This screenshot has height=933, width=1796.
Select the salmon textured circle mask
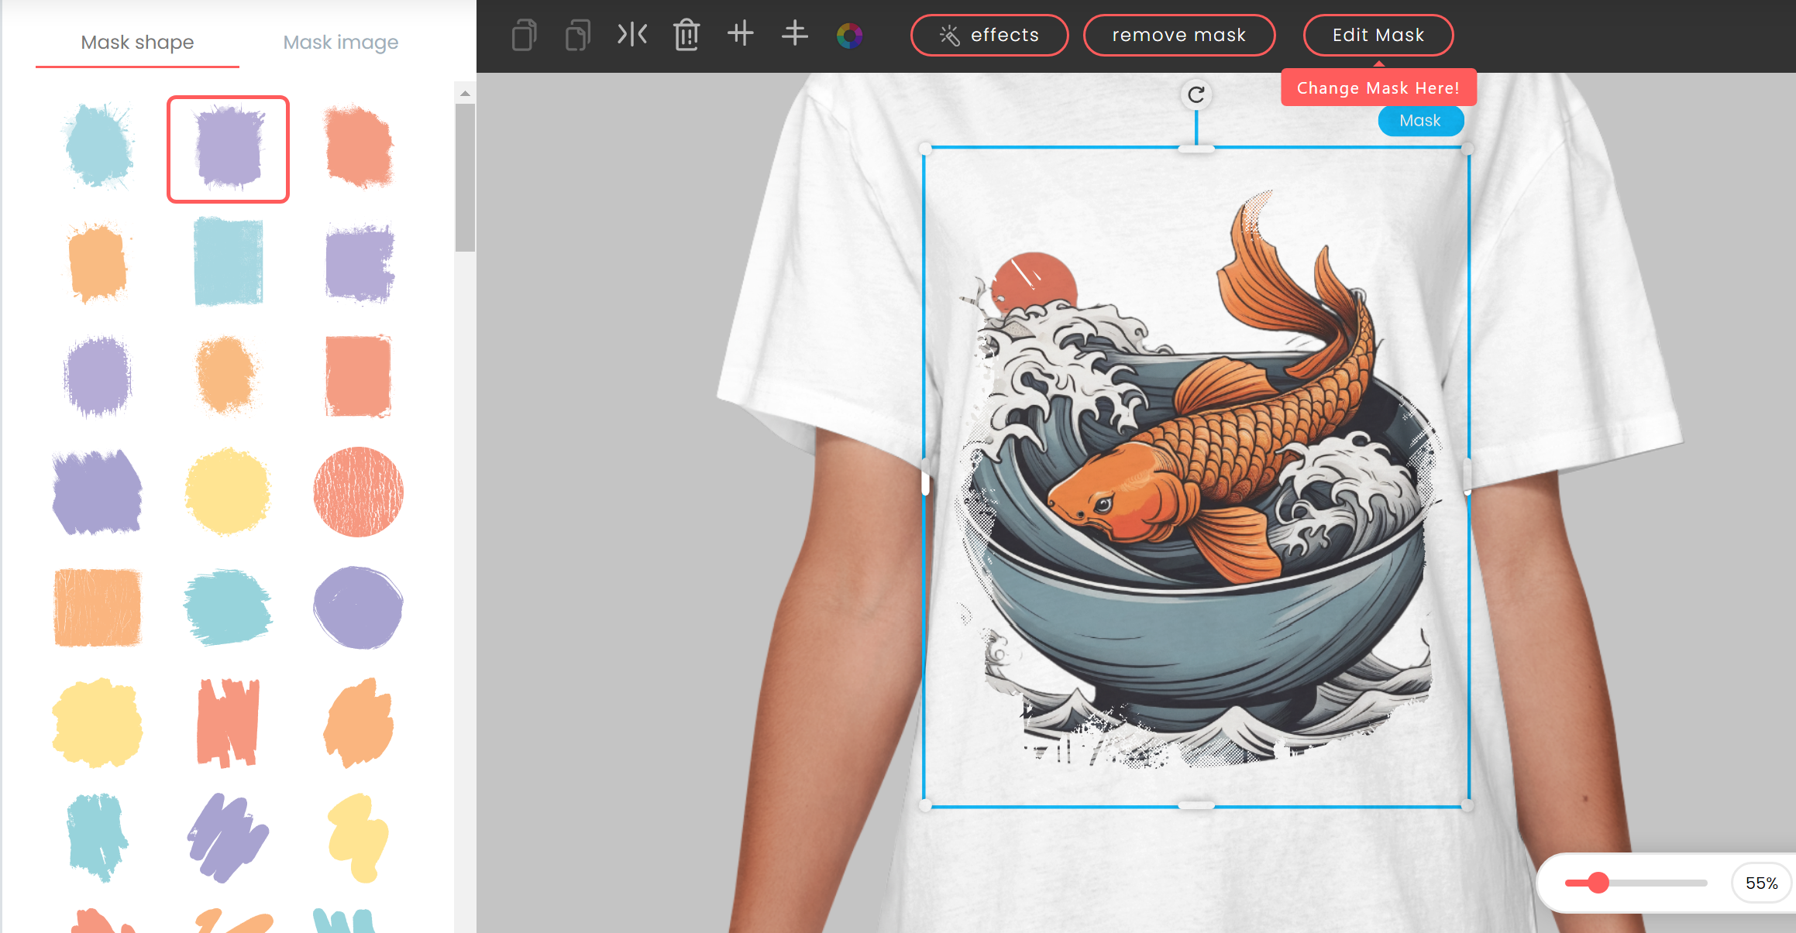point(359,492)
